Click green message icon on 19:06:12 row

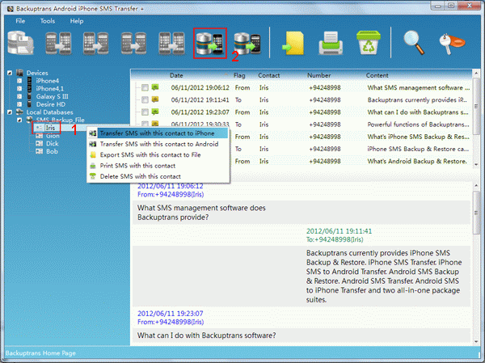[155, 87]
